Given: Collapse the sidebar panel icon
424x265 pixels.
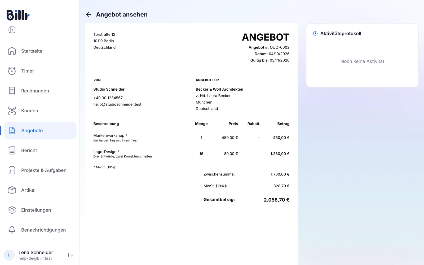Looking at the screenshot, I should click(x=12, y=30).
